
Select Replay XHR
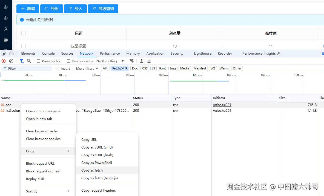(48, 179)
